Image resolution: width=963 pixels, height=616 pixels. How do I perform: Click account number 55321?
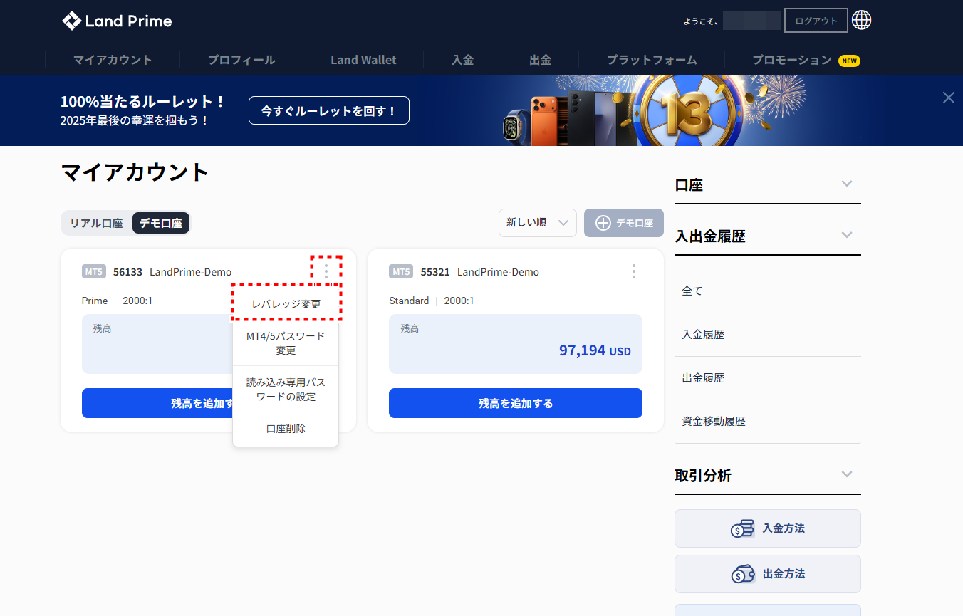[435, 272]
